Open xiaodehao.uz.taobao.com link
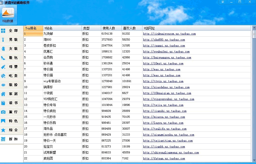This screenshot has width=256, height=164. pos(166,87)
